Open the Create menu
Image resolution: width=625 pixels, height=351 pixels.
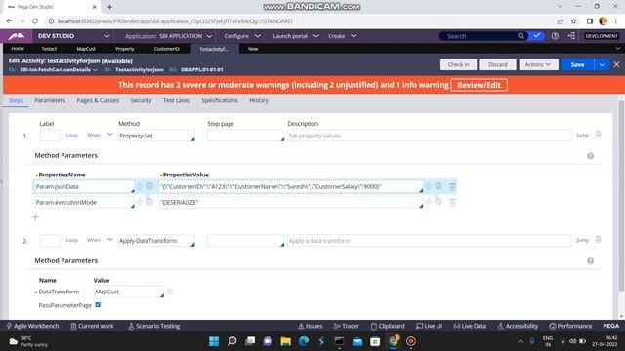[x=343, y=36]
